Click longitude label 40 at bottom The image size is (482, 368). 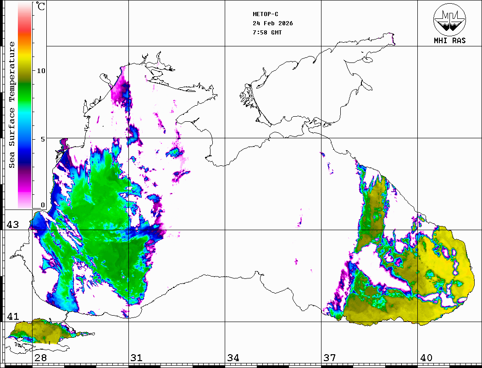pyautogui.click(x=426, y=358)
